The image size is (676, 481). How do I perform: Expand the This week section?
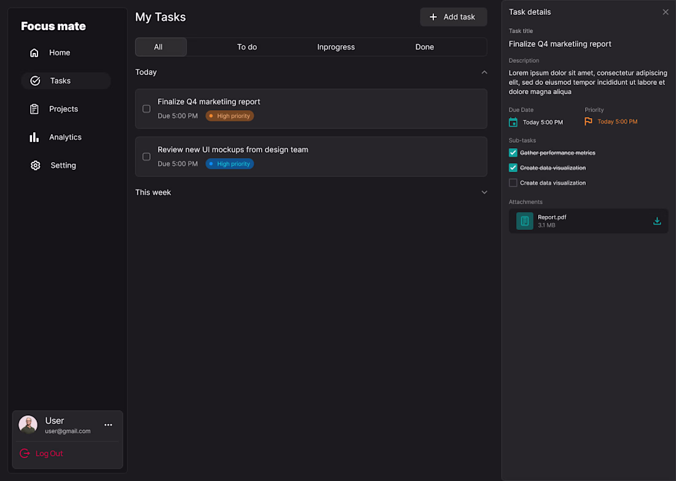[x=484, y=193]
